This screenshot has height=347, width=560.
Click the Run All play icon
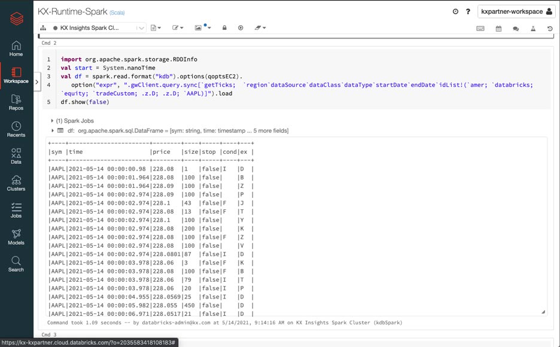coord(241,28)
